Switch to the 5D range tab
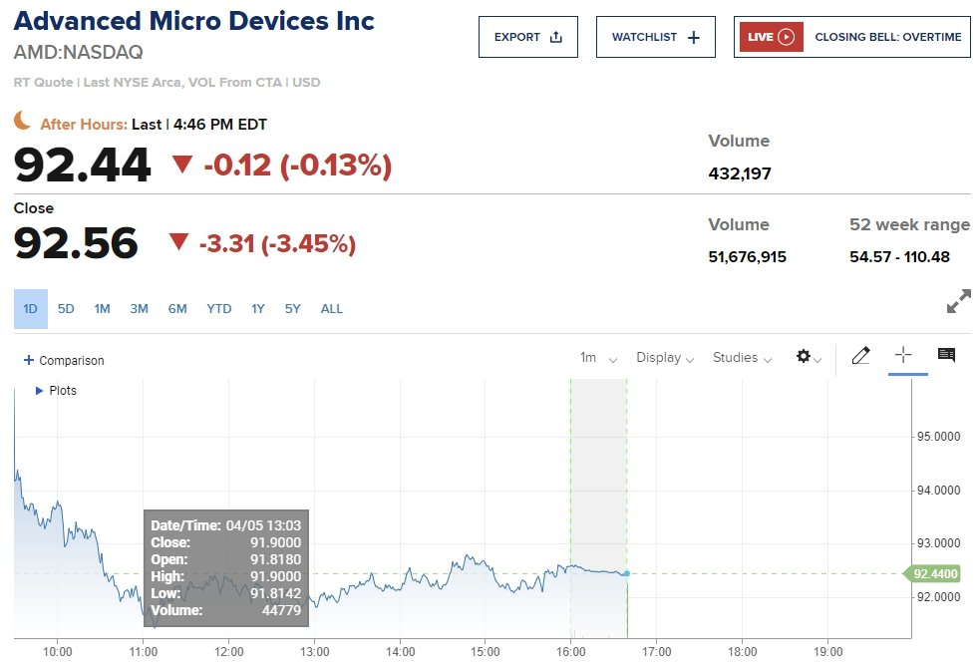This screenshot has width=980, height=671. tap(66, 309)
